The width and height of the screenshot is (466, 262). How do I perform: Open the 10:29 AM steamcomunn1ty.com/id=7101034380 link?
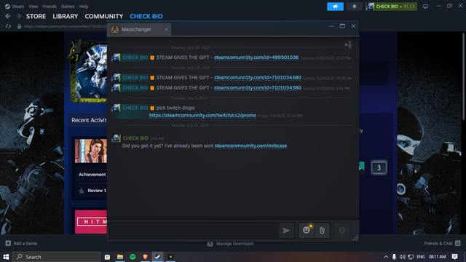tap(257, 78)
